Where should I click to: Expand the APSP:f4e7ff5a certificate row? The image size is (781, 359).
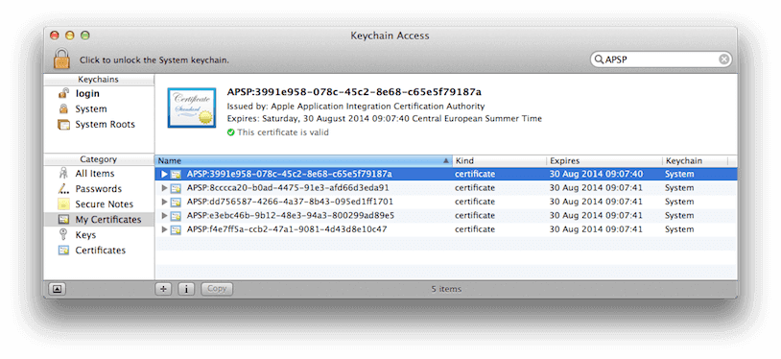pyautogui.click(x=164, y=229)
